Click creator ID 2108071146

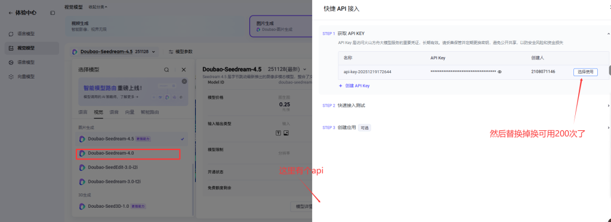coord(543,72)
